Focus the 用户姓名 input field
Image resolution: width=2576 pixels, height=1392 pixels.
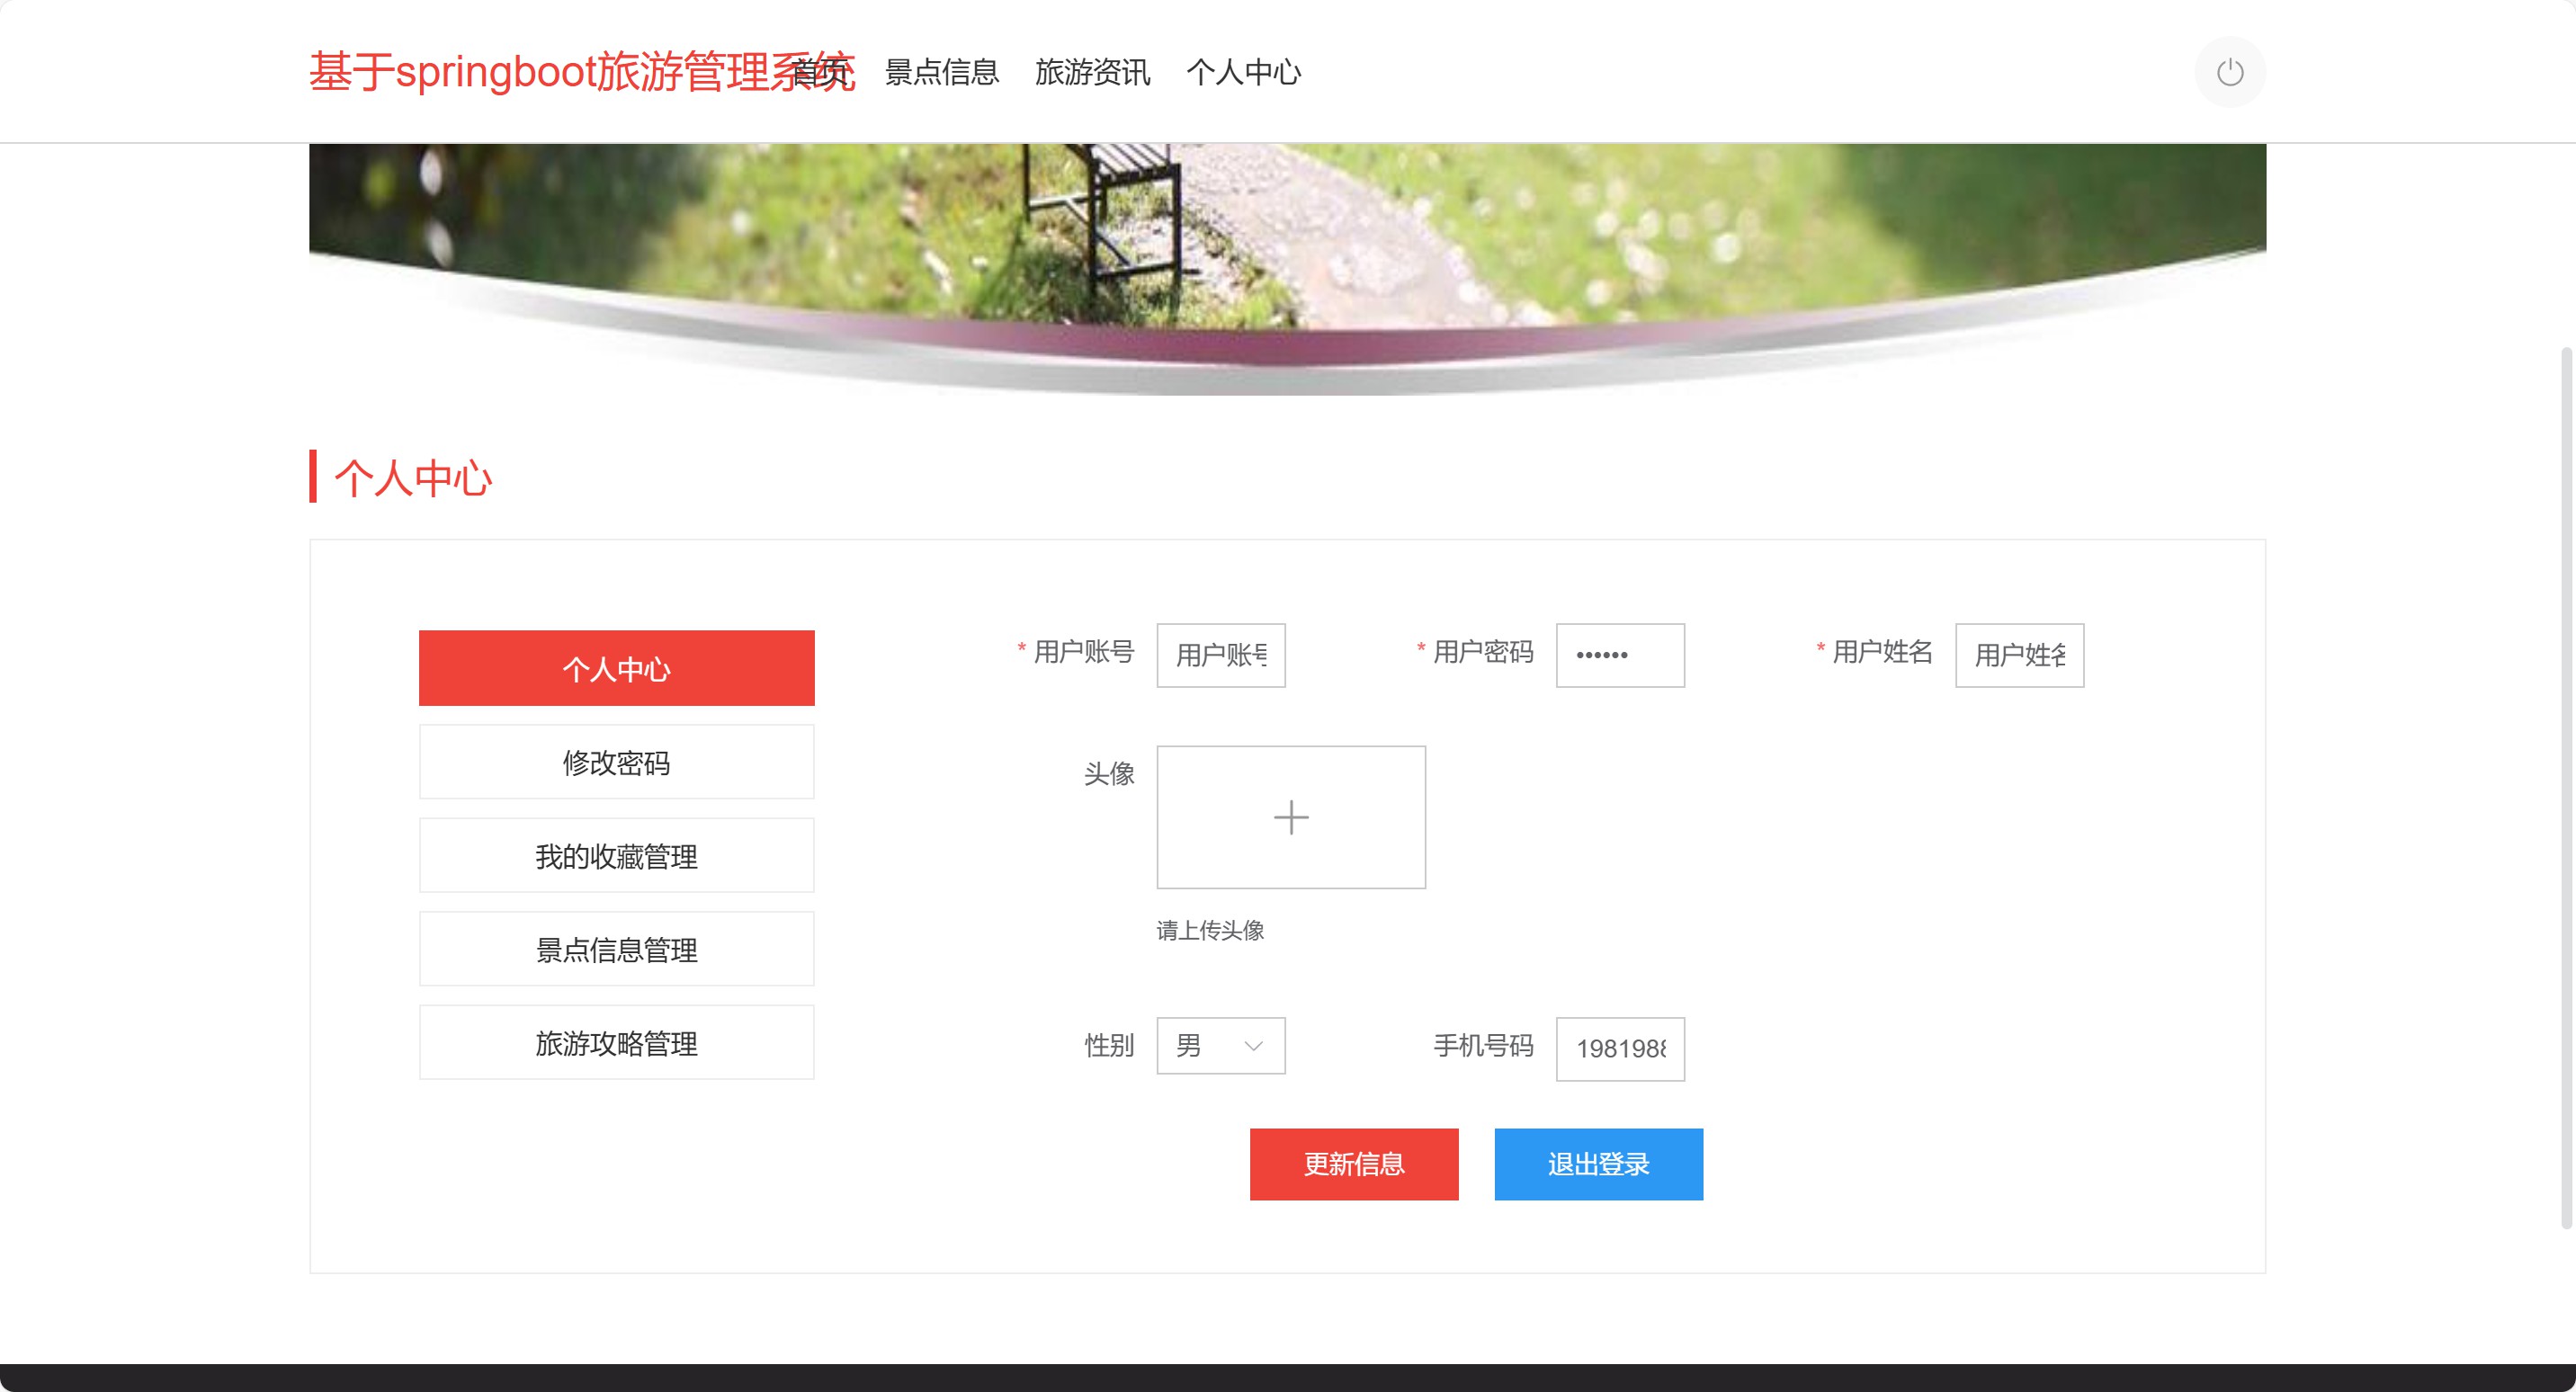point(2018,655)
